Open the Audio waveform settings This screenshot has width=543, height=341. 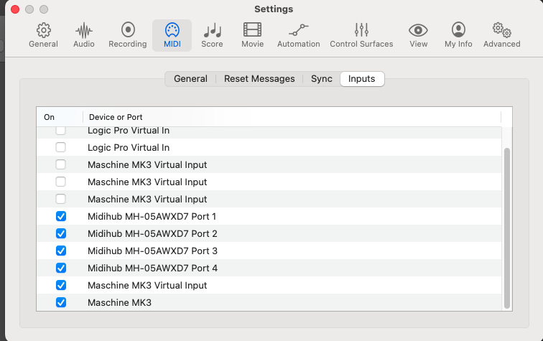tap(84, 34)
